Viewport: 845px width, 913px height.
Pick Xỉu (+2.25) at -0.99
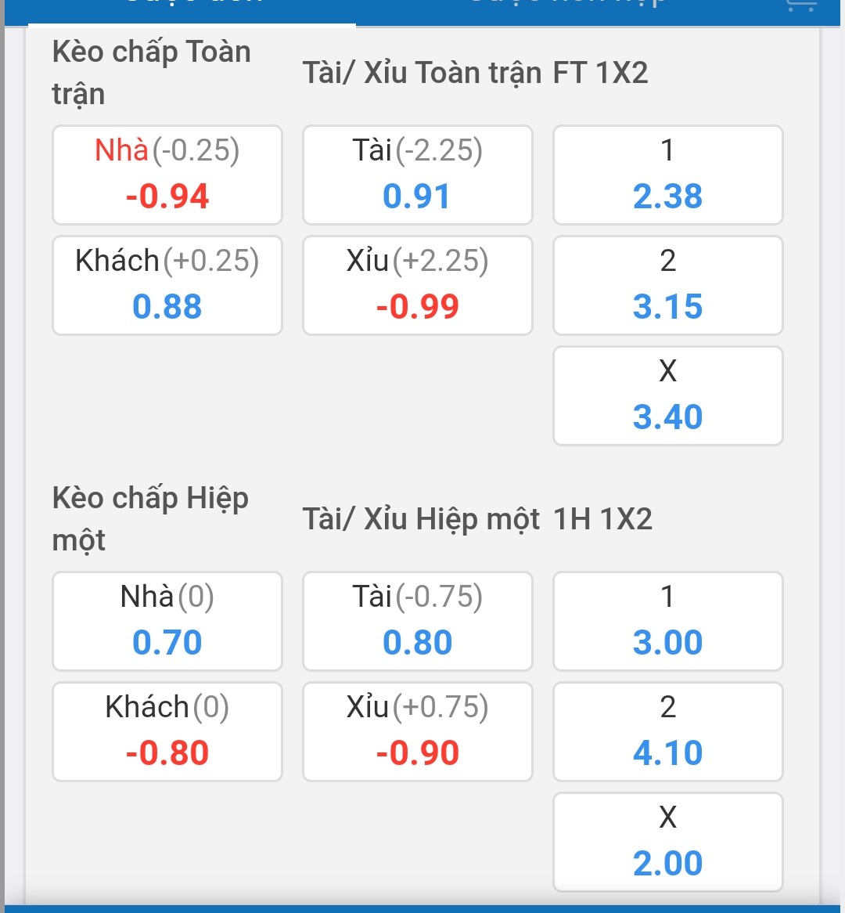[417, 285]
